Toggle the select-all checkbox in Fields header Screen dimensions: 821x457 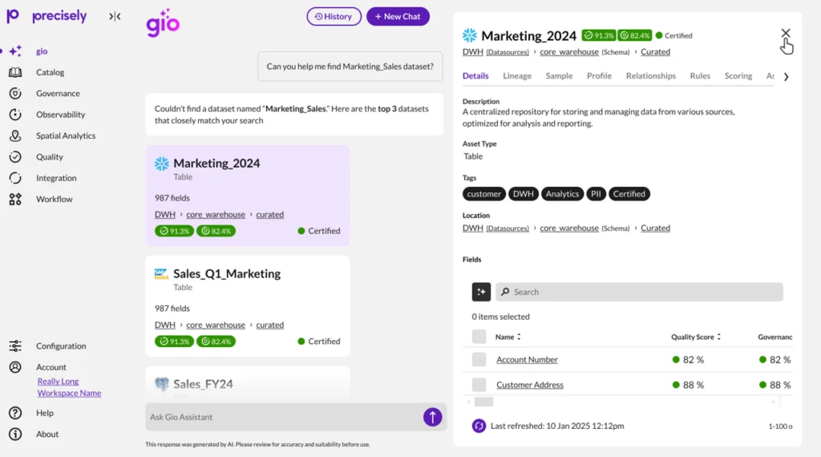coord(479,337)
